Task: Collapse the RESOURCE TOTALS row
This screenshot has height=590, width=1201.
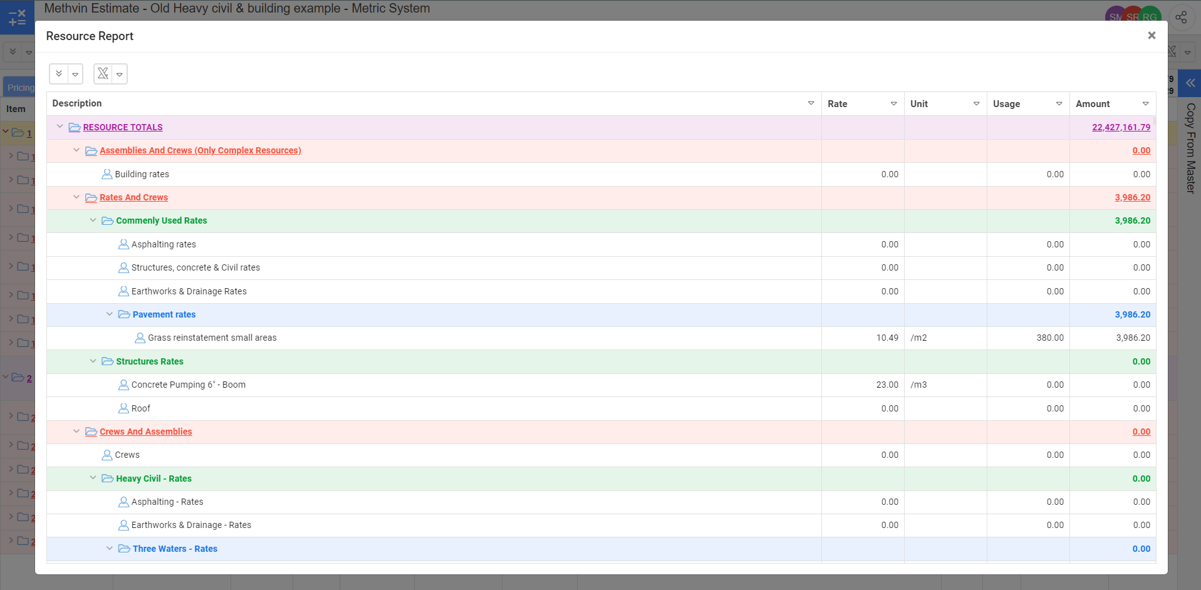Action: tap(60, 127)
